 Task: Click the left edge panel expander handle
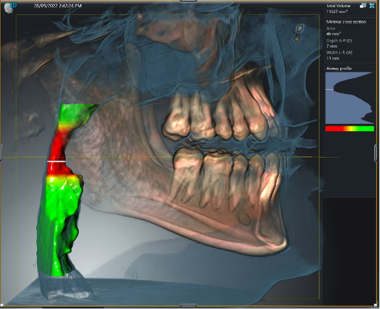point(1,153)
